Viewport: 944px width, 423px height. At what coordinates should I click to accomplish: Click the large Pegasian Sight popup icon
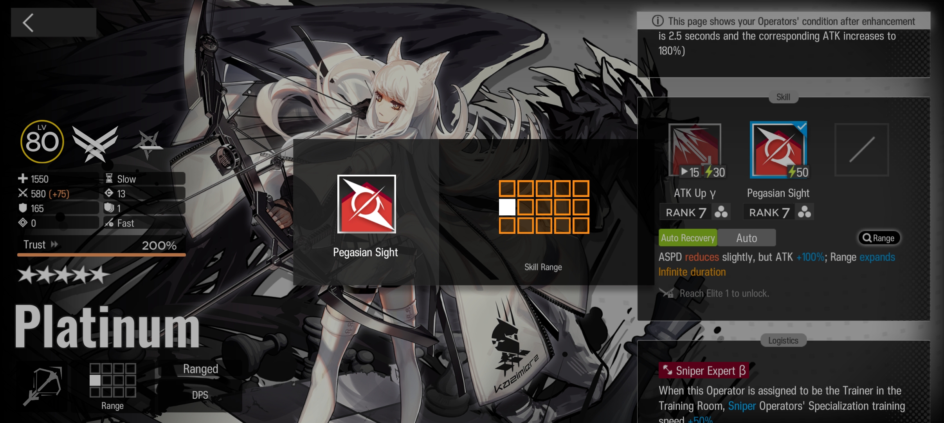pyautogui.click(x=366, y=204)
